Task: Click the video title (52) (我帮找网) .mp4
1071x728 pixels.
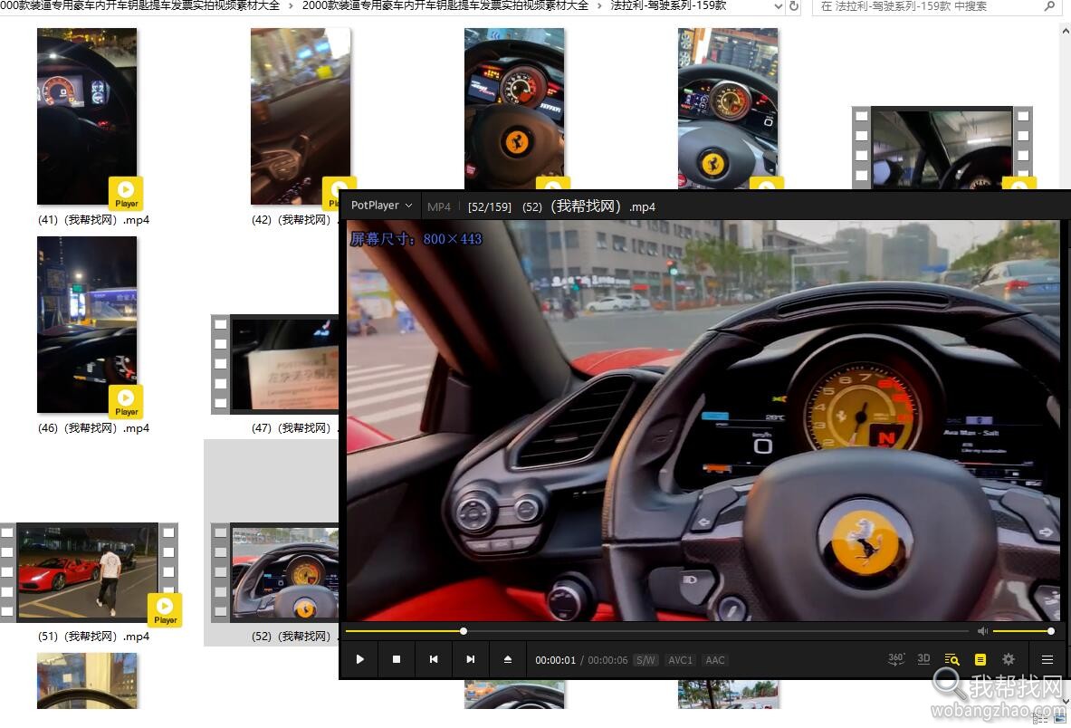Action: click(588, 206)
